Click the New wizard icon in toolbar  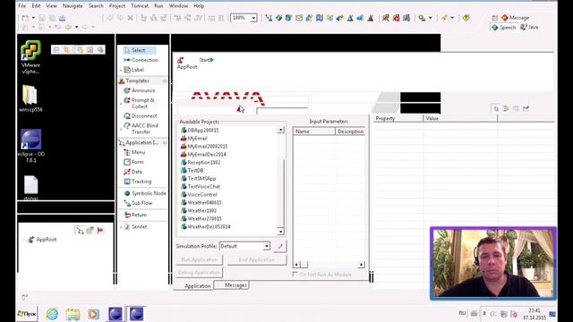25,18
